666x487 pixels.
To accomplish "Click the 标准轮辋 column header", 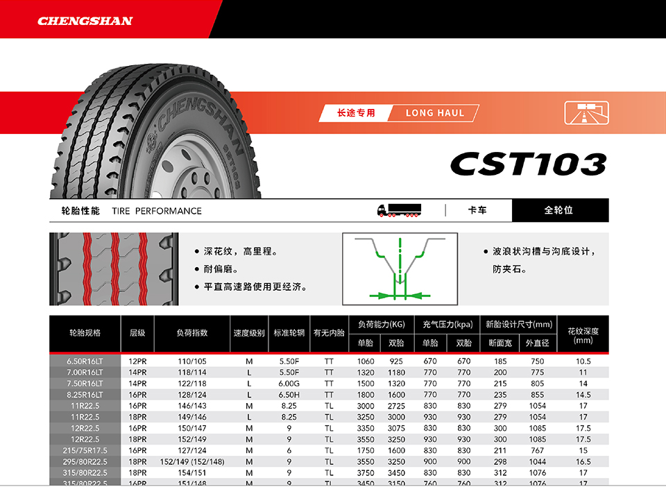I will [x=289, y=333].
